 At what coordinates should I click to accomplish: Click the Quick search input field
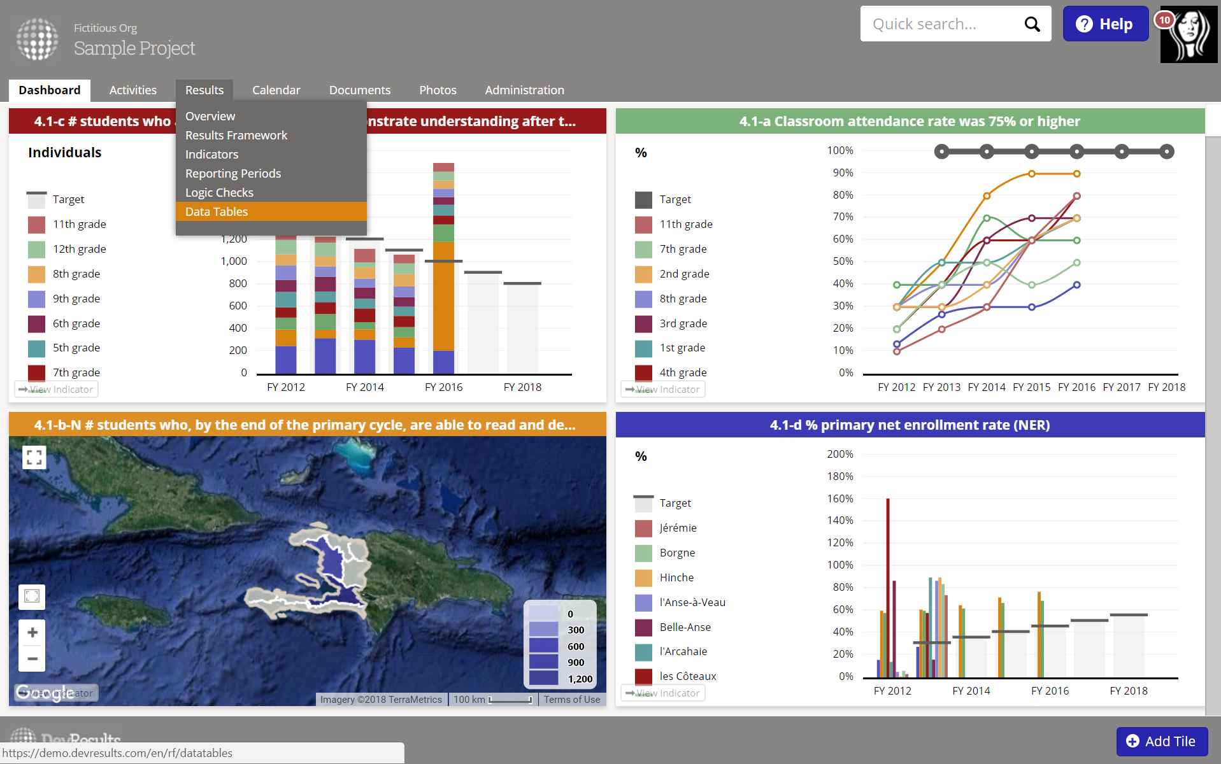[x=943, y=24]
